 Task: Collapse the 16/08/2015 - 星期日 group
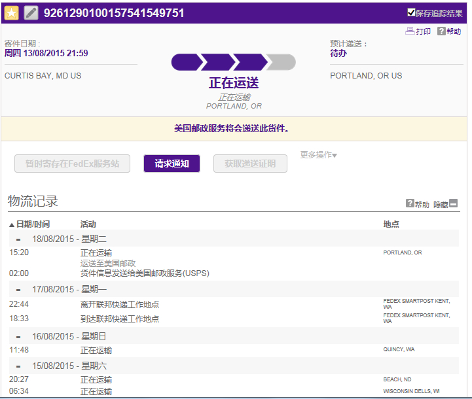pos(18,337)
